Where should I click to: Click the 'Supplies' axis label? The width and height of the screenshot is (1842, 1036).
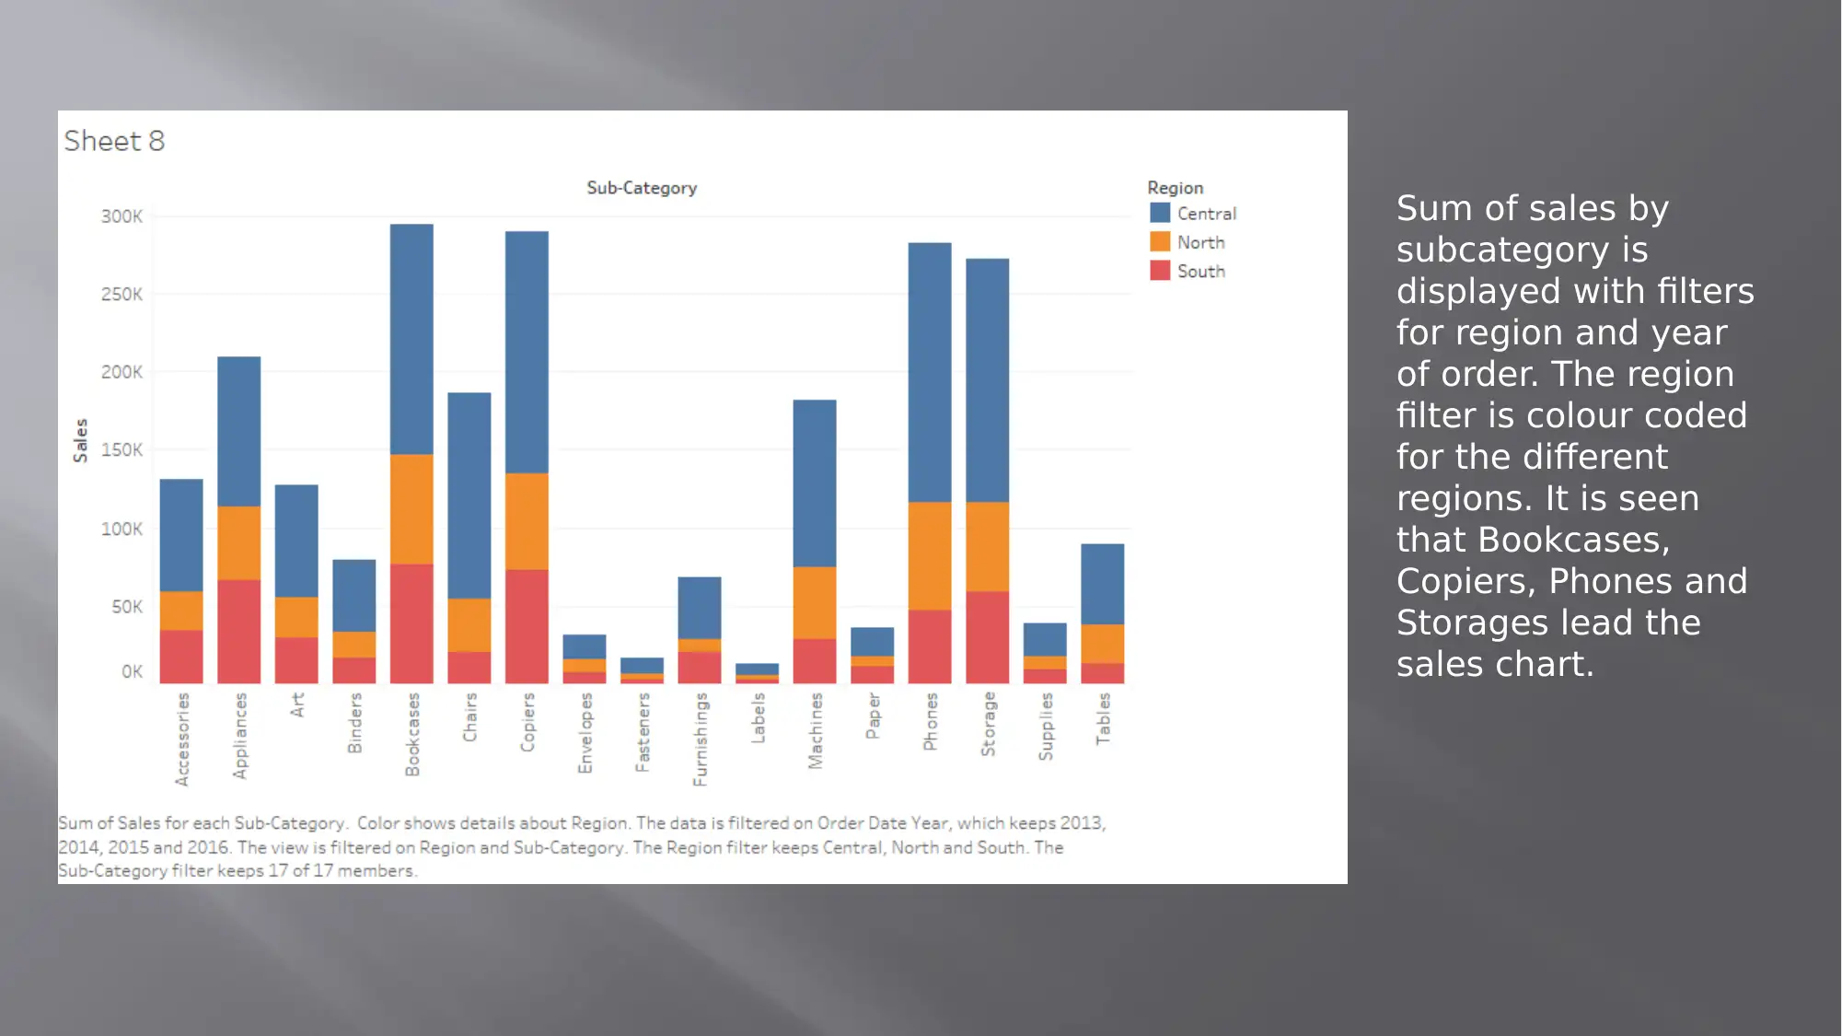[1046, 727]
